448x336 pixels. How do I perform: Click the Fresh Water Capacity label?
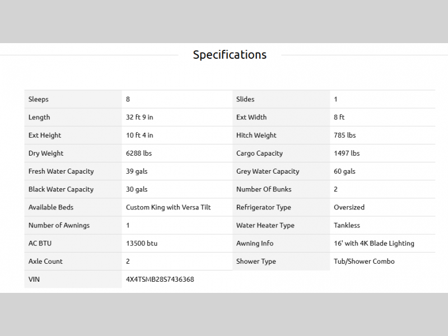click(x=61, y=171)
